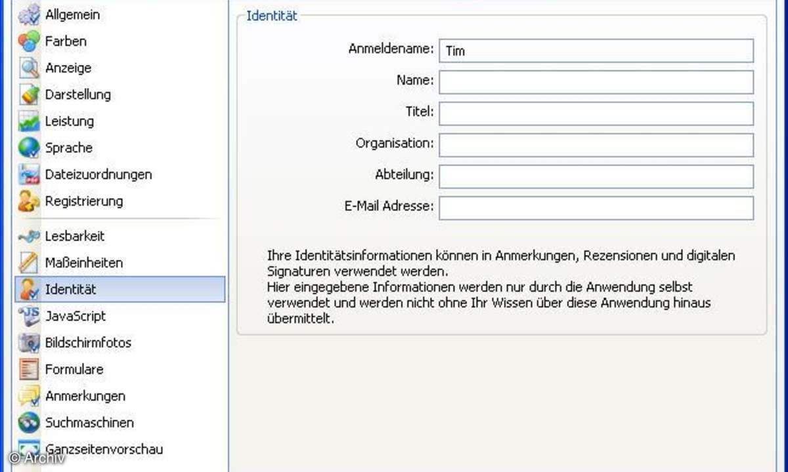
Task: Select the Bildschirmfotos category
Action: point(120,343)
